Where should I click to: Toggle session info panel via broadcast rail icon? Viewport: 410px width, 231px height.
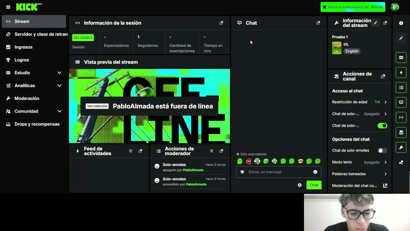[401, 117]
